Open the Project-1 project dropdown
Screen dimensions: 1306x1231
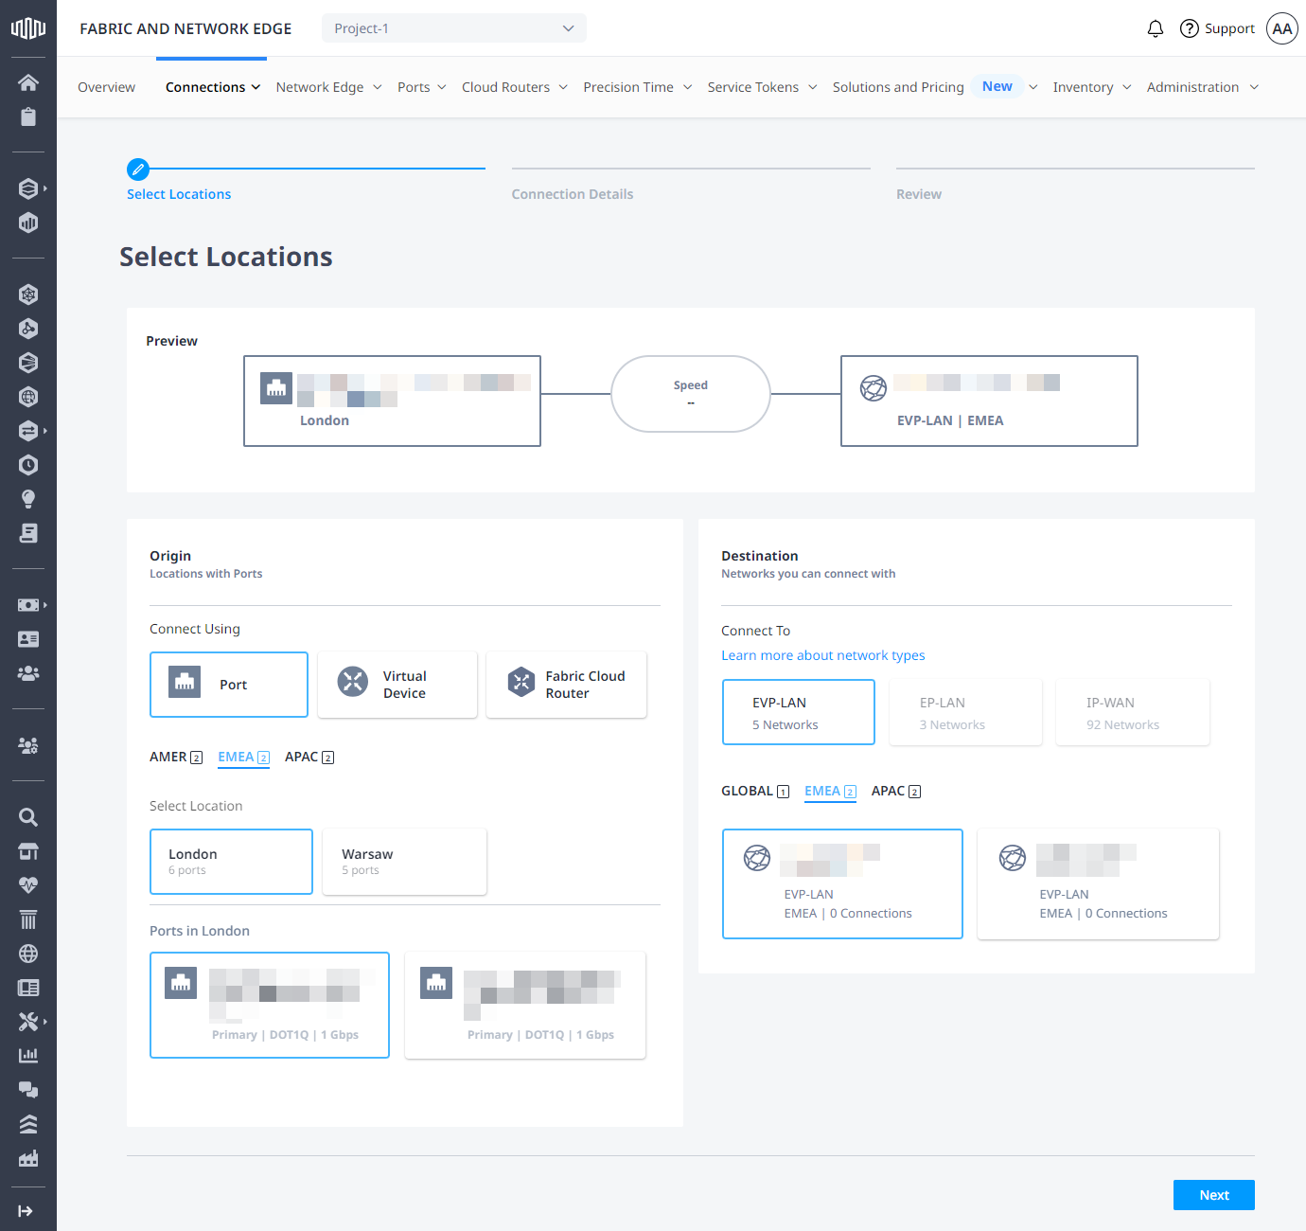454,28
